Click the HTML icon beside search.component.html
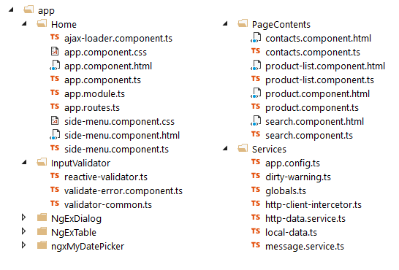 coord(256,120)
